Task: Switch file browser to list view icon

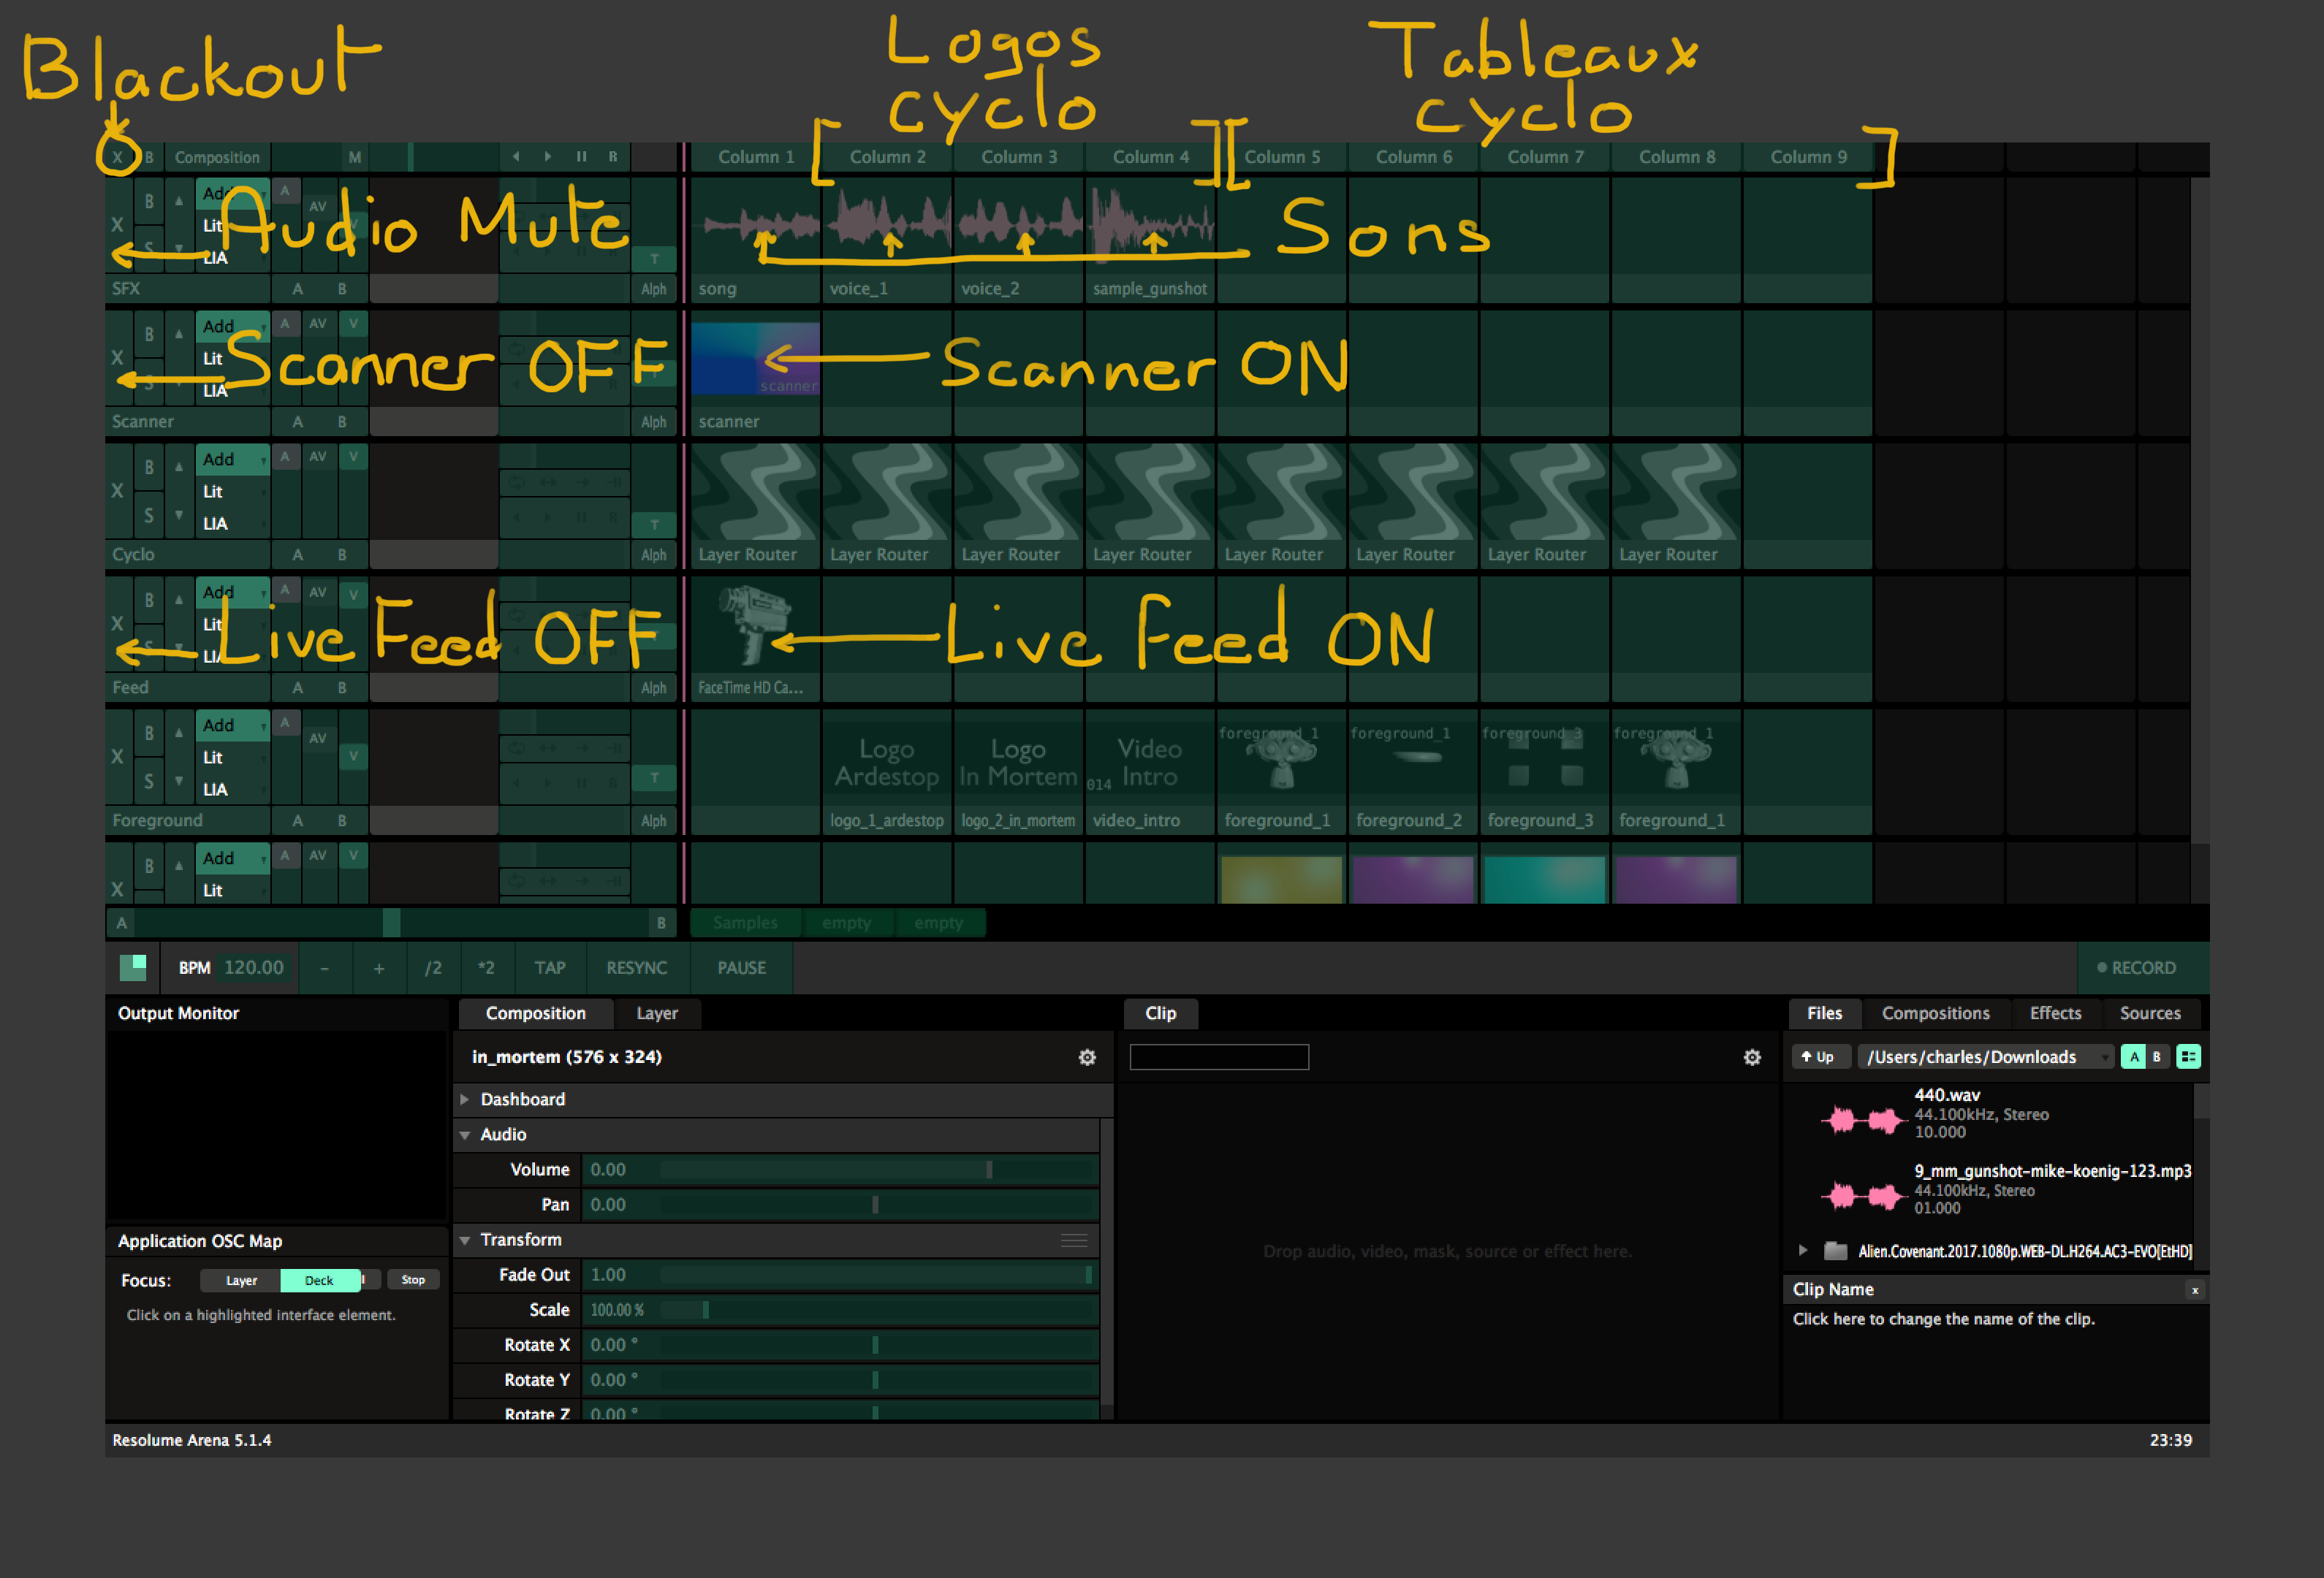Action: (x=2188, y=1056)
